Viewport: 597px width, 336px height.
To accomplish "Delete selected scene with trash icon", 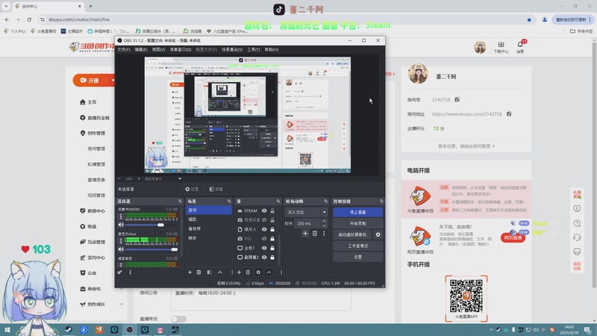I will (x=199, y=273).
